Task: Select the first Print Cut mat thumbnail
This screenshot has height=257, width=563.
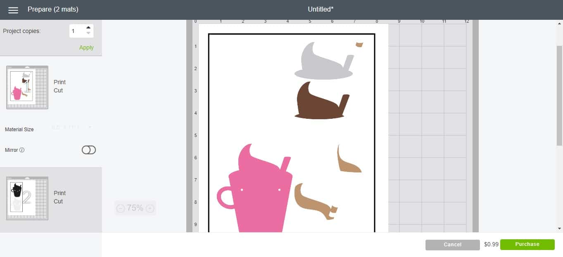Action: click(26, 87)
